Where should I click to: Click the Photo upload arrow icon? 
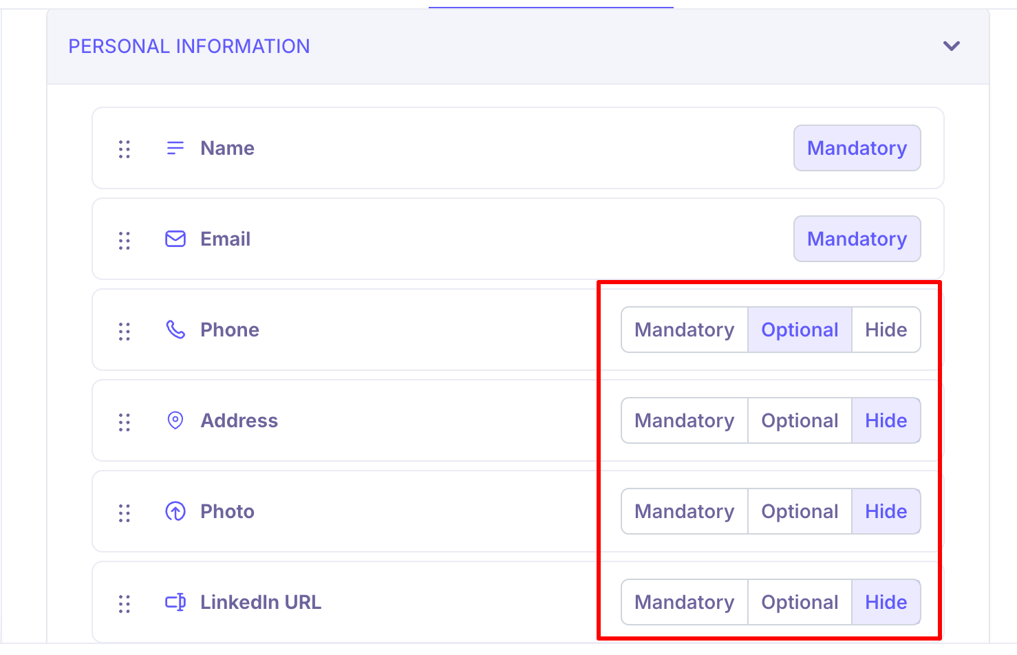coord(175,511)
